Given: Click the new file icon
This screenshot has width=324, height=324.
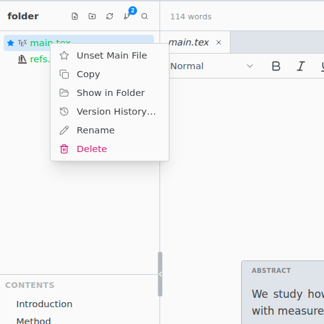Looking at the screenshot, I should [75, 16].
